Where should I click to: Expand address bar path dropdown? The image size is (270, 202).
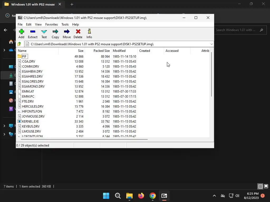pyautogui.click(x=211, y=44)
